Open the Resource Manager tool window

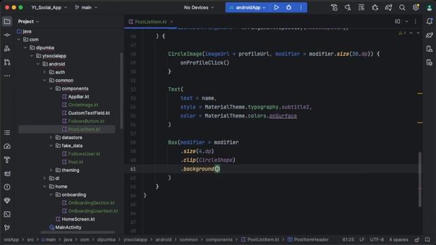click(7, 48)
